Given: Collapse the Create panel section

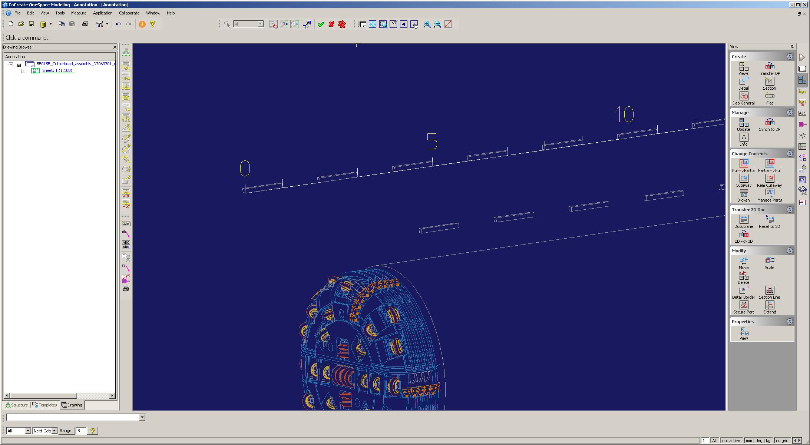Looking at the screenshot, I should coord(790,57).
